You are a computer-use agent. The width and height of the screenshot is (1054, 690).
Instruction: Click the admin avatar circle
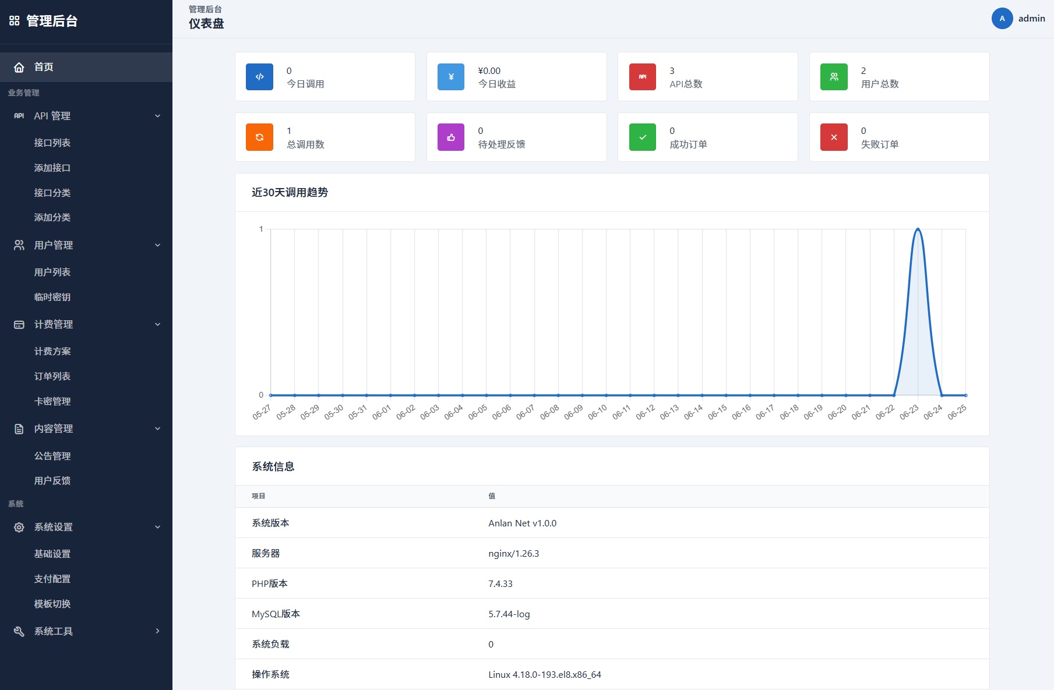[1002, 19]
